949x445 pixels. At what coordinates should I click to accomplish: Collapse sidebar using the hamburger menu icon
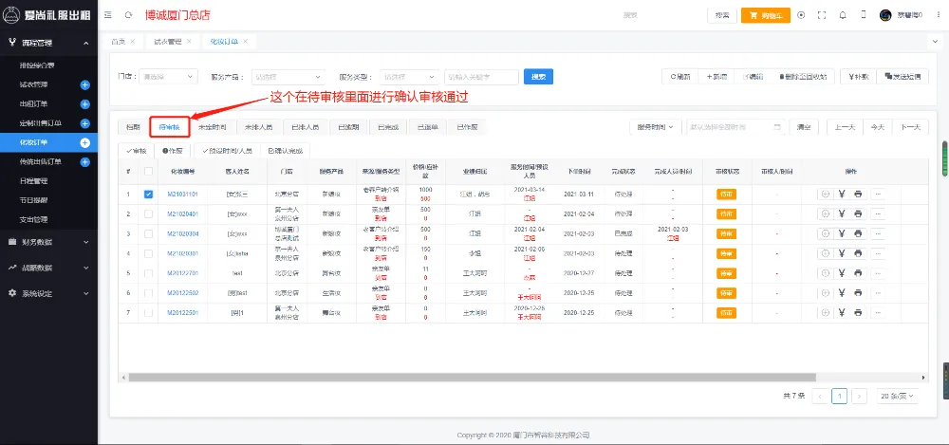(106, 15)
